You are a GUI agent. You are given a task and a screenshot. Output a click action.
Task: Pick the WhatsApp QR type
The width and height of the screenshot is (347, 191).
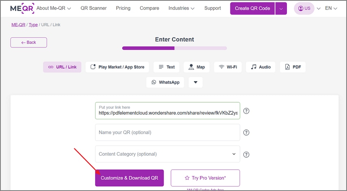[165, 82]
